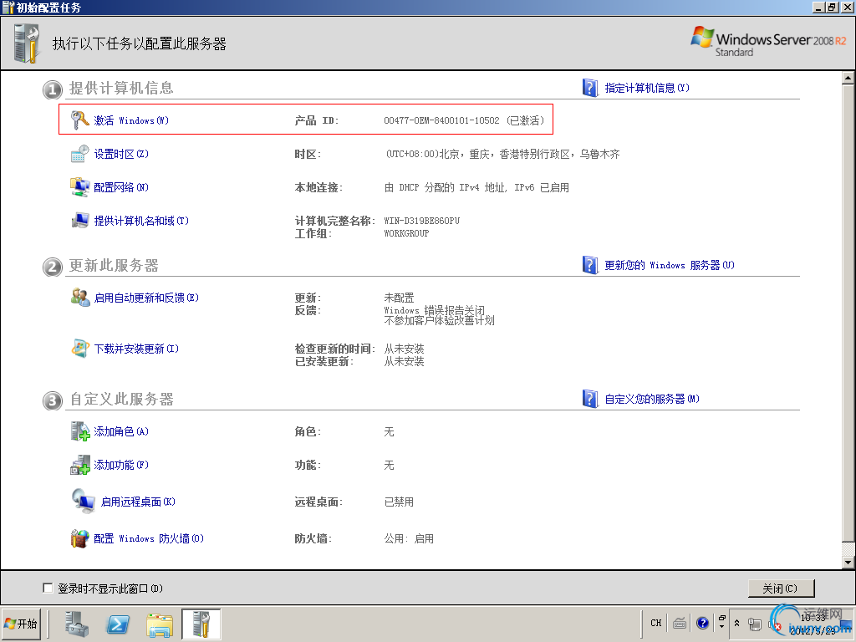Click the WORKGROUP value text
The height and width of the screenshot is (642, 856).
(407, 233)
